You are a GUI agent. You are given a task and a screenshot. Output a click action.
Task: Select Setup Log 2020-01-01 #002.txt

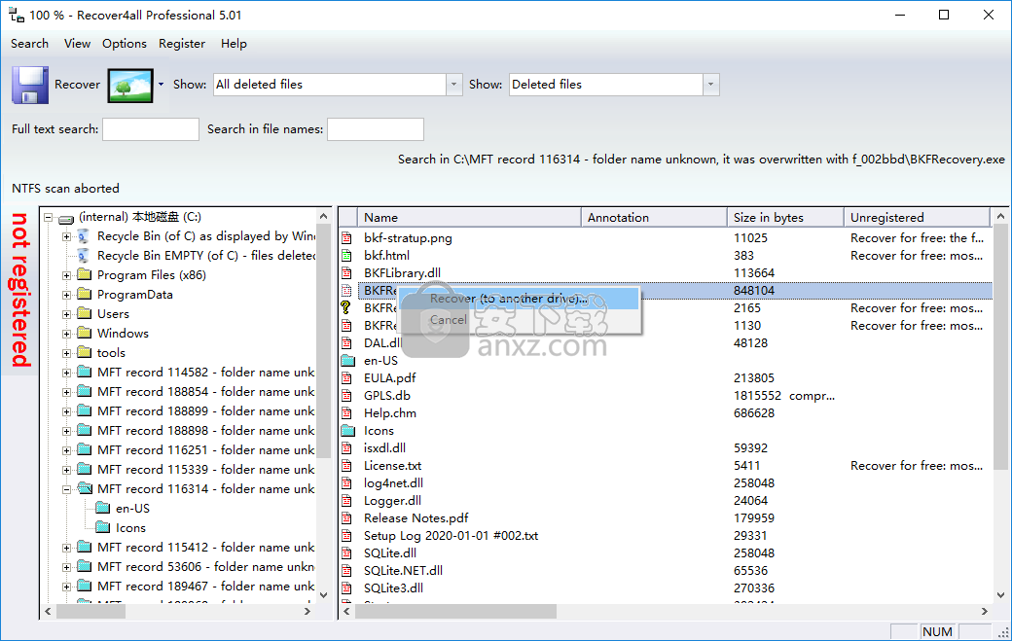(x=451, y=535)
